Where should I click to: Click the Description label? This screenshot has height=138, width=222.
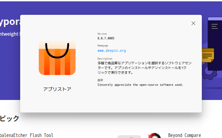[105, 59]
